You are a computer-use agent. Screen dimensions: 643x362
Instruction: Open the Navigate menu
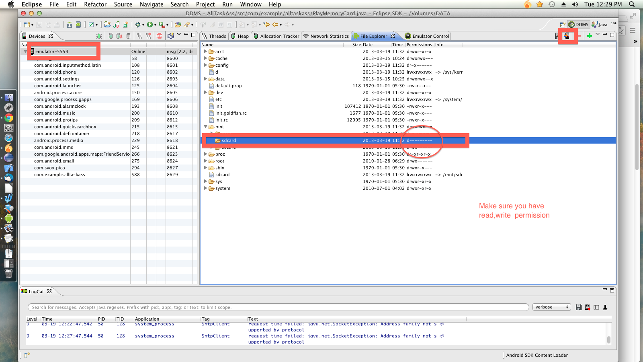[x=152, y=4]
